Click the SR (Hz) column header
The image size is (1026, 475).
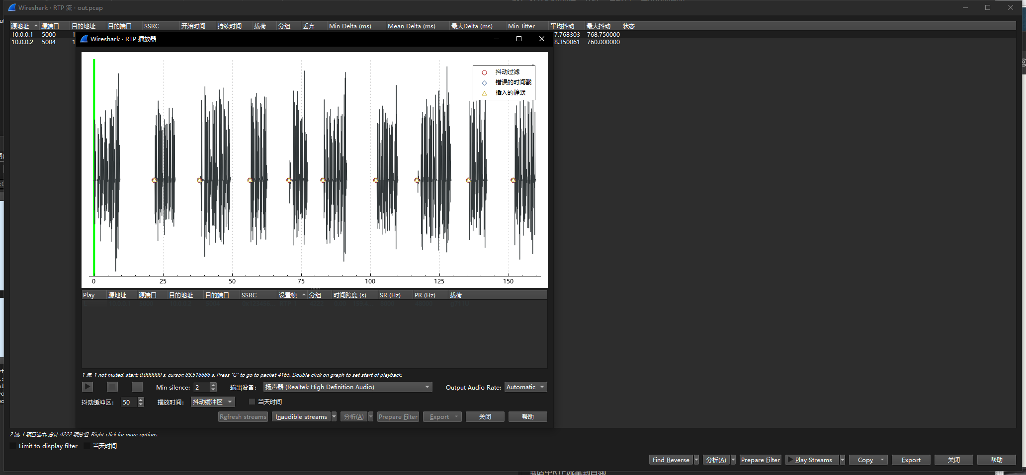390,295
